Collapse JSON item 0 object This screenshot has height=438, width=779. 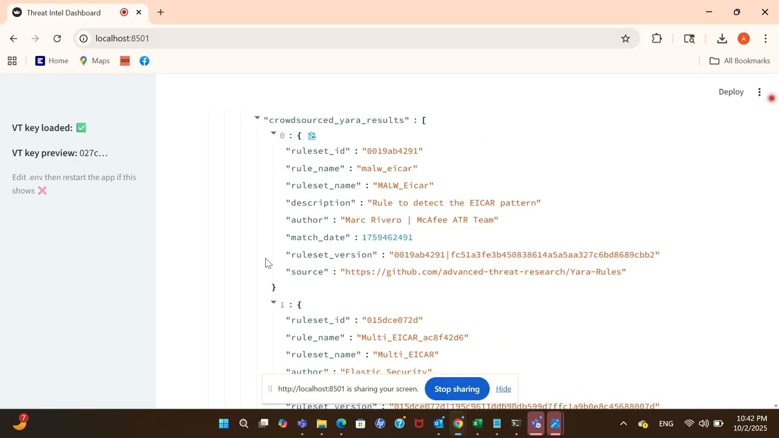pyautogui.click(x=273, y=133)
